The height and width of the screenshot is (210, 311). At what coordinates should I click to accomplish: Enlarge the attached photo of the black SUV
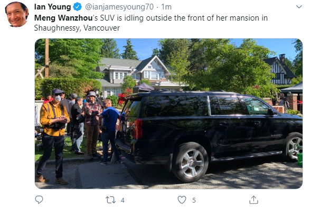click(168, 113)
